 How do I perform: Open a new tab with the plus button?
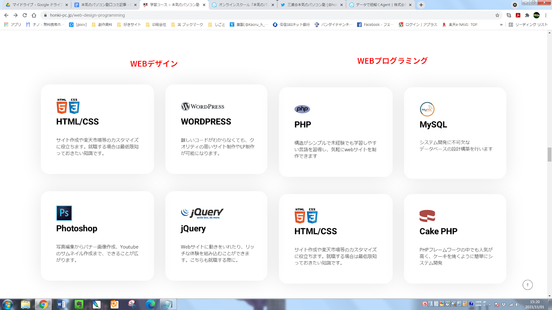click(x=421, y=5)
